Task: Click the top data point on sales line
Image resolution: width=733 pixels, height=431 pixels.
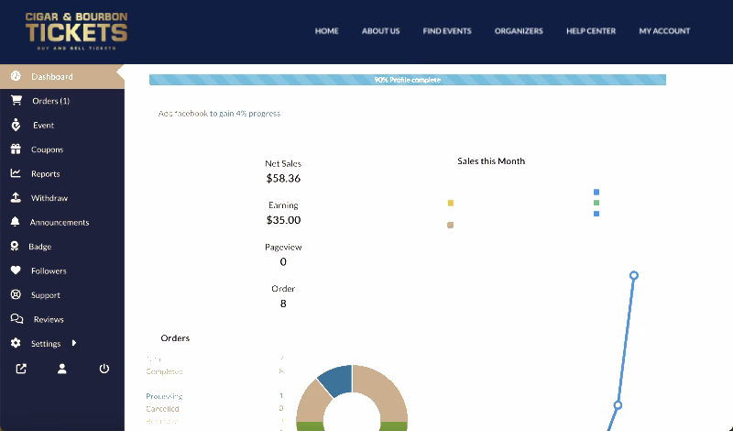Action: pyautogui.click(x=633, y=275)
